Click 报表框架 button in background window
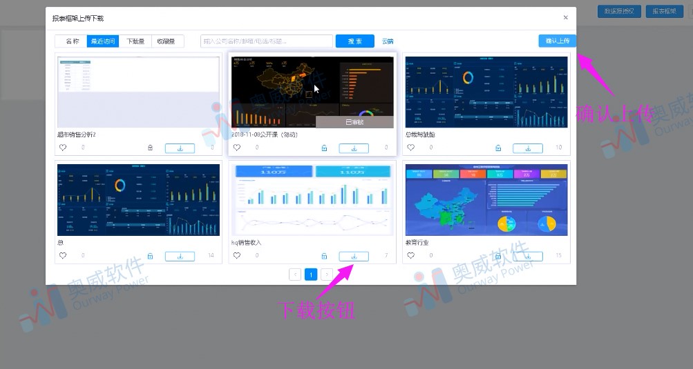 pos(664,11)
